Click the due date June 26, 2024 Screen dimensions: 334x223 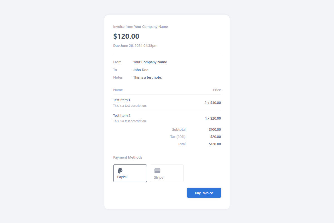pyautogui.click(x=135, y=46)
